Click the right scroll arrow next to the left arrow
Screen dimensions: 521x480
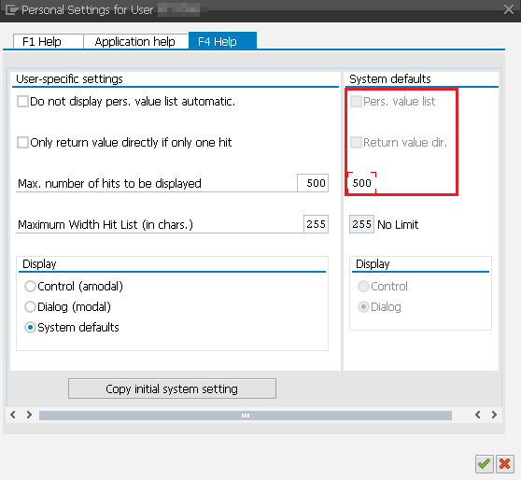pyautogui.click(x=29, y=415)
